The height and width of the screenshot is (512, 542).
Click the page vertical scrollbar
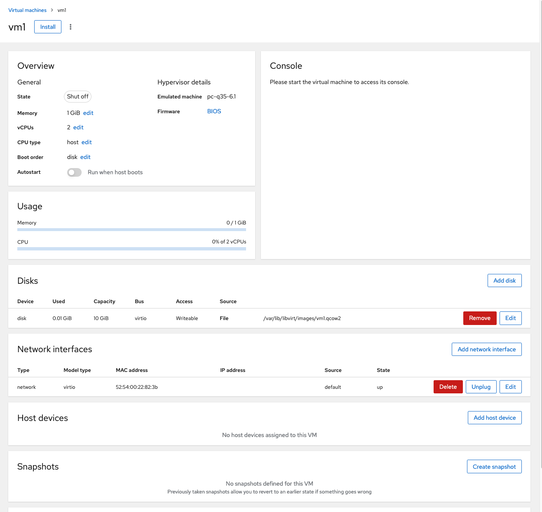click(541, 235)
